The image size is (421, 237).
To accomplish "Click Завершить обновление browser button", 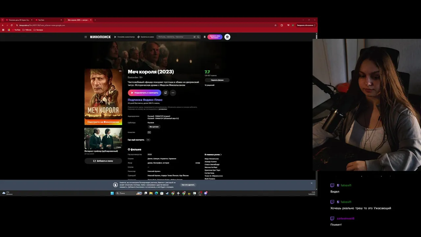I will pos(306,25).
